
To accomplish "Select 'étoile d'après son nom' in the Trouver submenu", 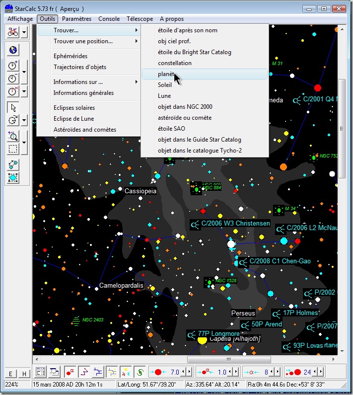I will pos(205,30).
